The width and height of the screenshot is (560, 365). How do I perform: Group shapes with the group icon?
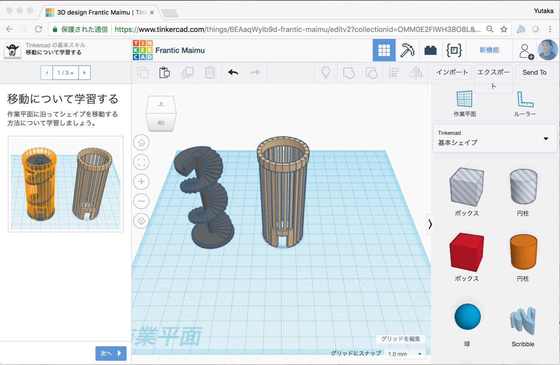tap(348, 72)
